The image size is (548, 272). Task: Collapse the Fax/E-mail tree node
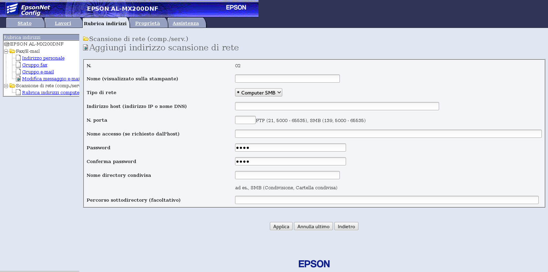pos(6,51)
